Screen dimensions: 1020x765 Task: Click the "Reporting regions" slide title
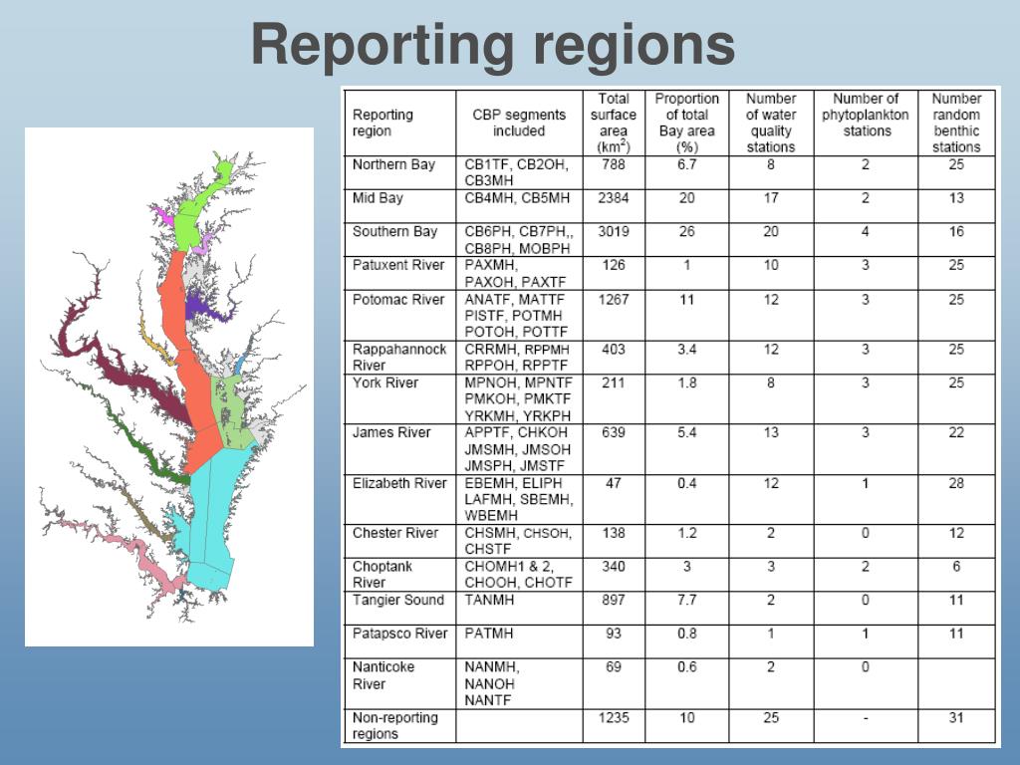pos(493,45)
